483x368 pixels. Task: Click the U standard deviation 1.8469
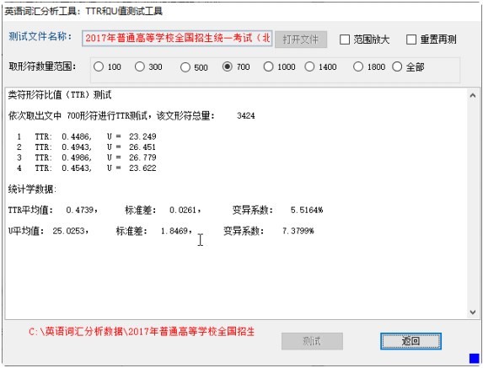174,231
